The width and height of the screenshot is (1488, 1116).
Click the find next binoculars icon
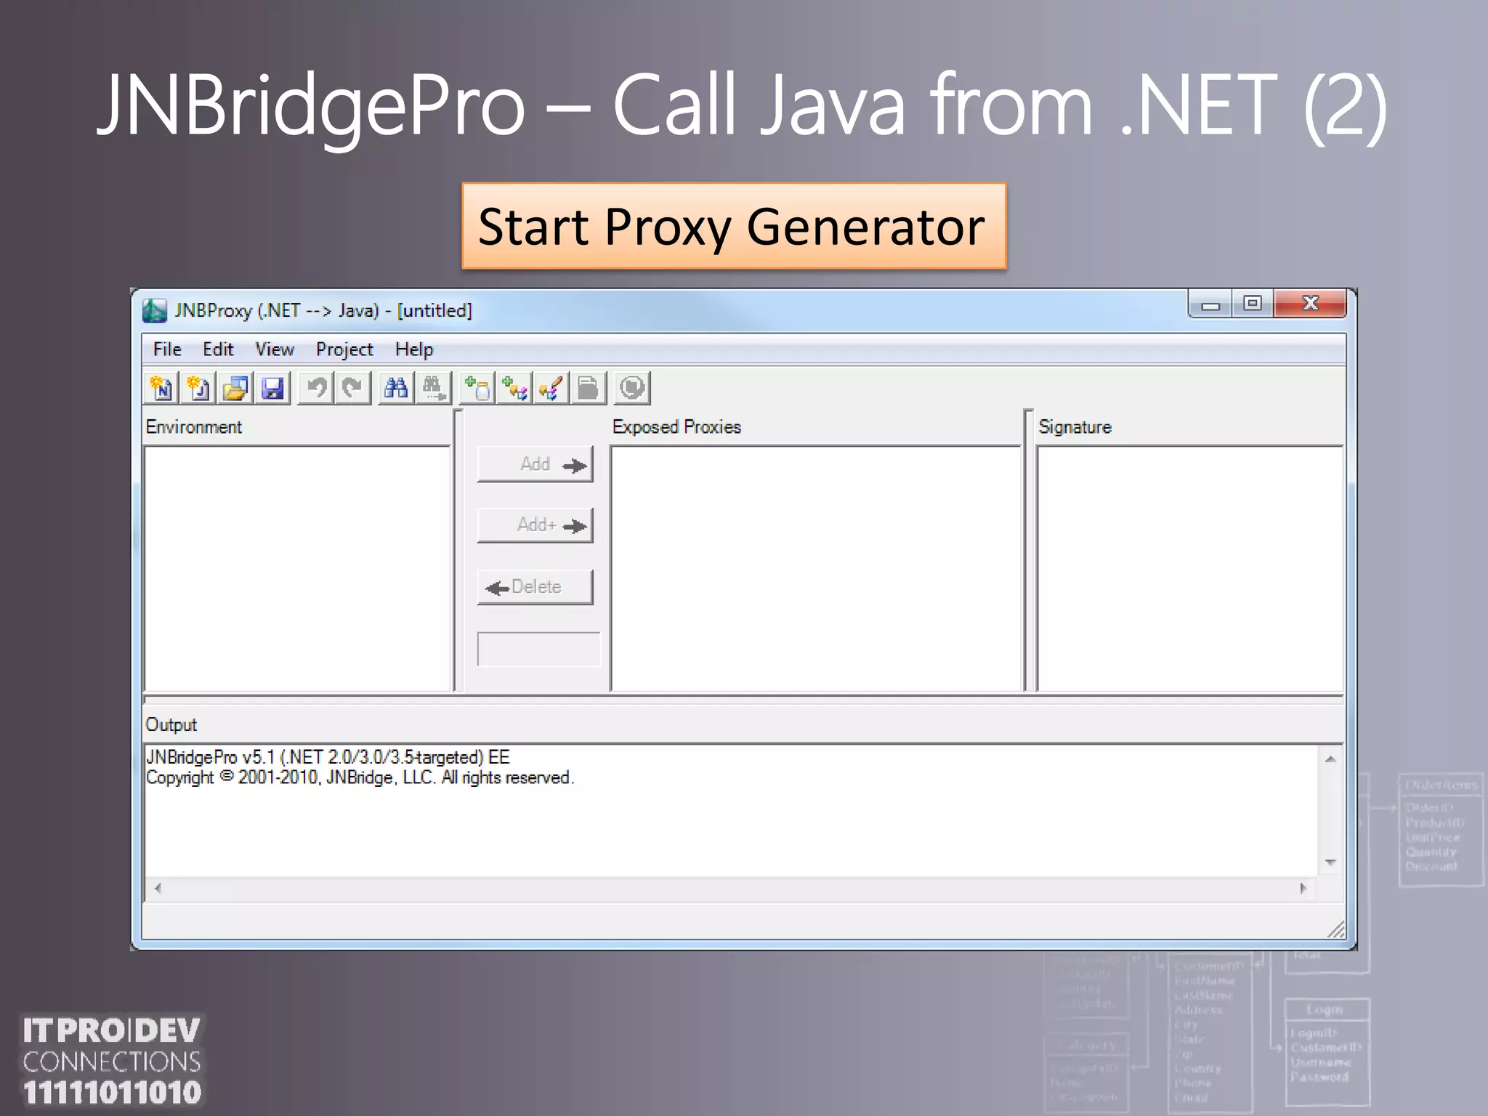pos(434,389)
